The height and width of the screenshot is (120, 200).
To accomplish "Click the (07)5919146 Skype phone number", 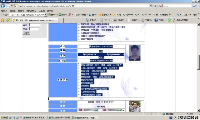I will pyautogui.click(x=90, y=110).
